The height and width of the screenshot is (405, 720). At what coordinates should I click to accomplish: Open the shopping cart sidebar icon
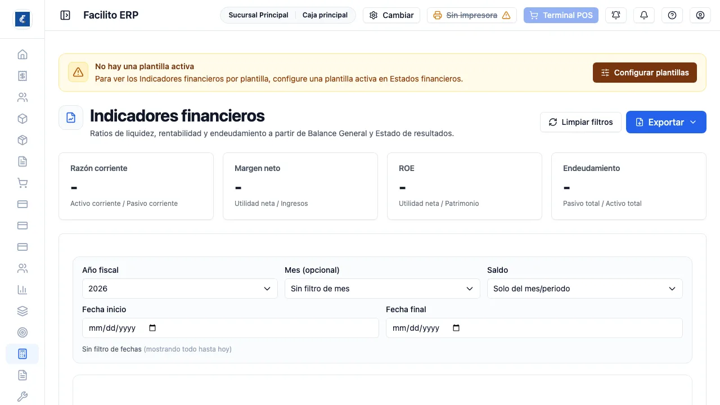click(22, 183)
